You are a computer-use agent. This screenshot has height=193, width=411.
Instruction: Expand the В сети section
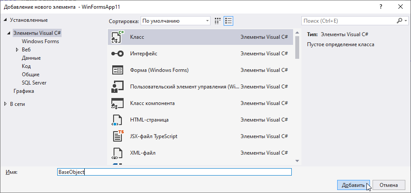click(6, 104)
